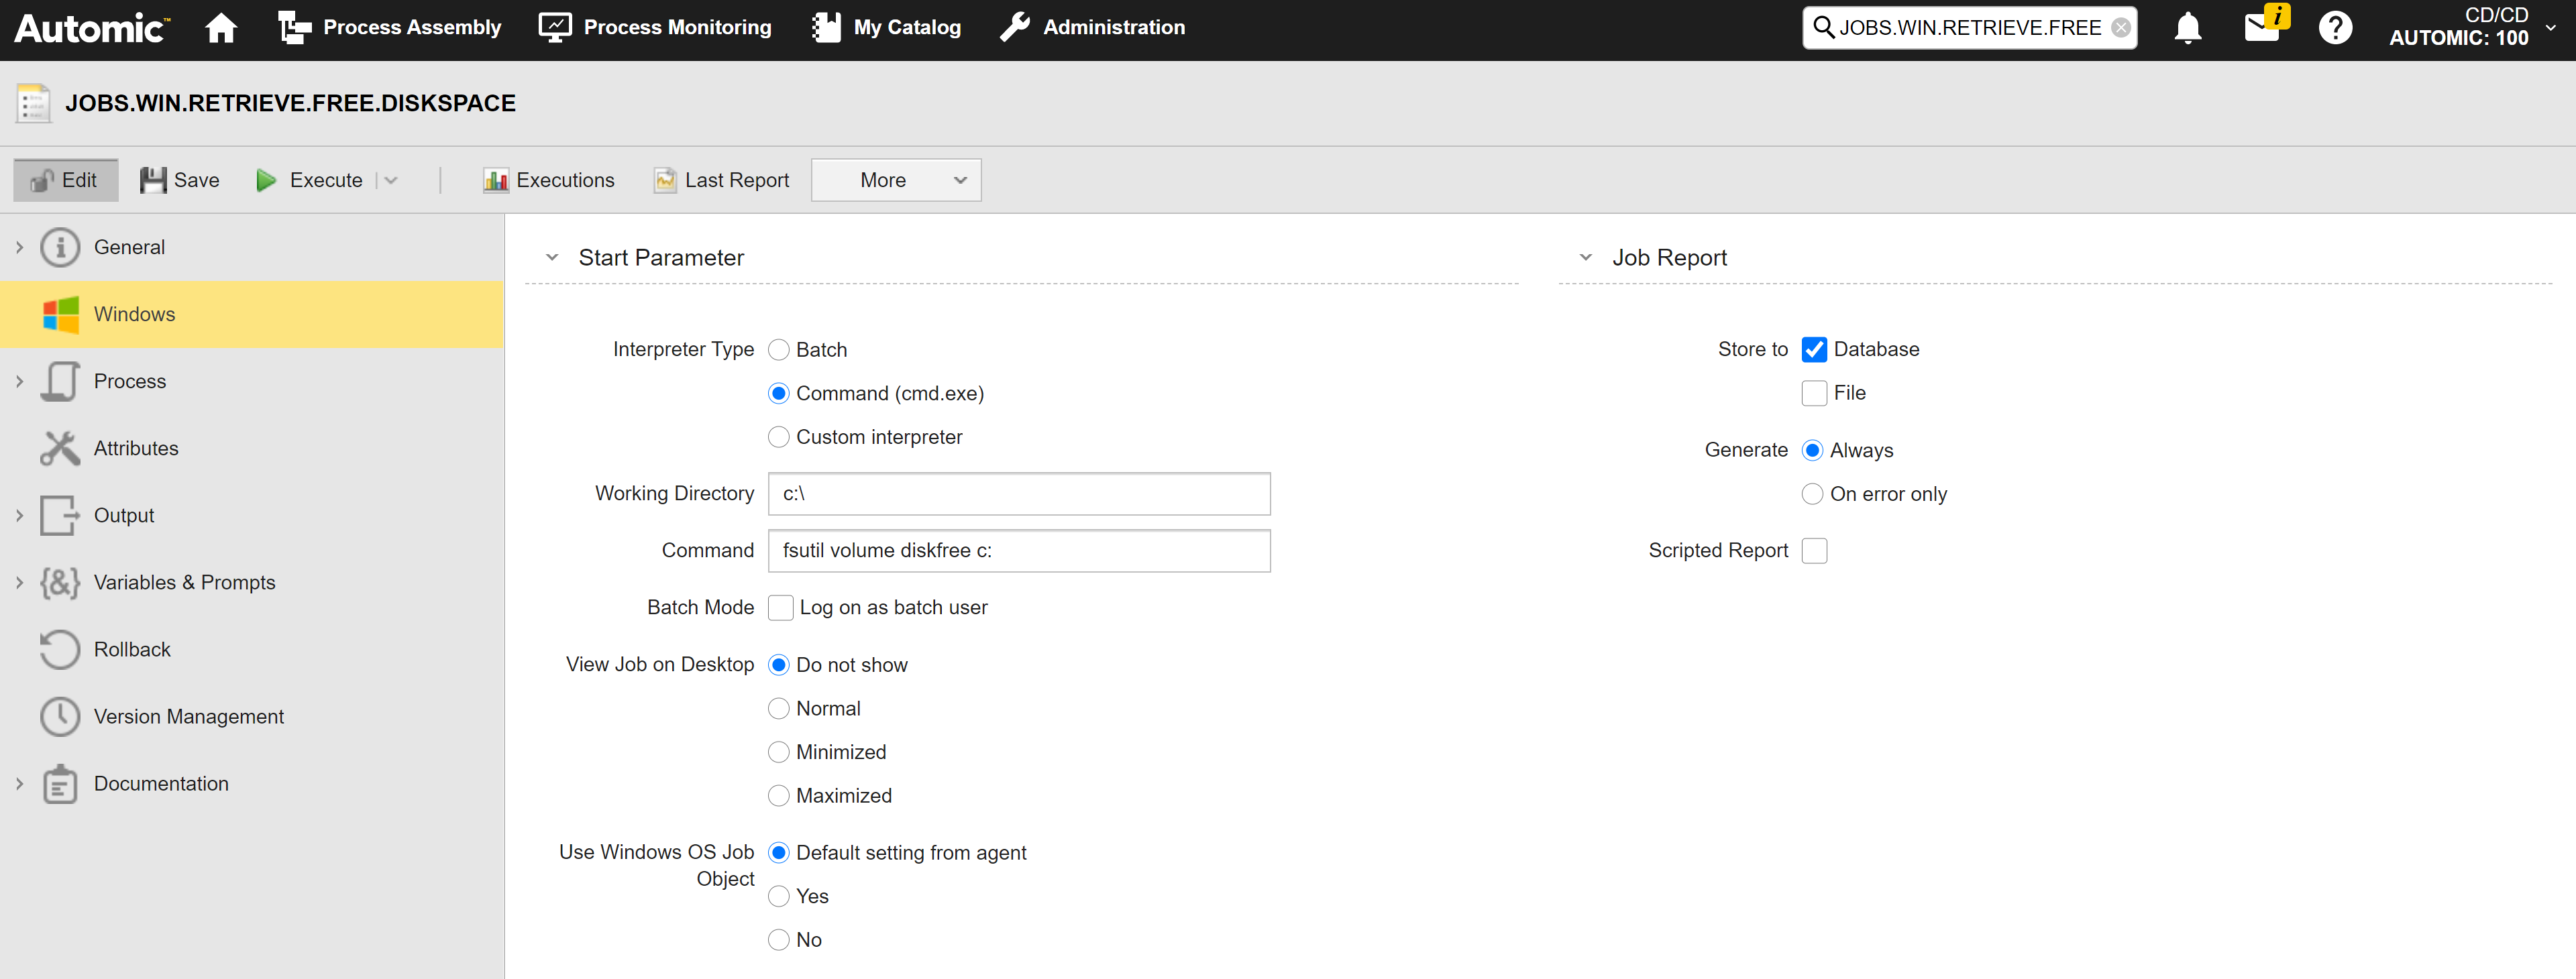Expand the Variables & Prompts section

(19, 583)
